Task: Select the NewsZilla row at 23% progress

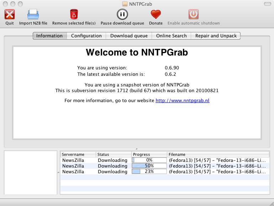Action: pos(73,171)
